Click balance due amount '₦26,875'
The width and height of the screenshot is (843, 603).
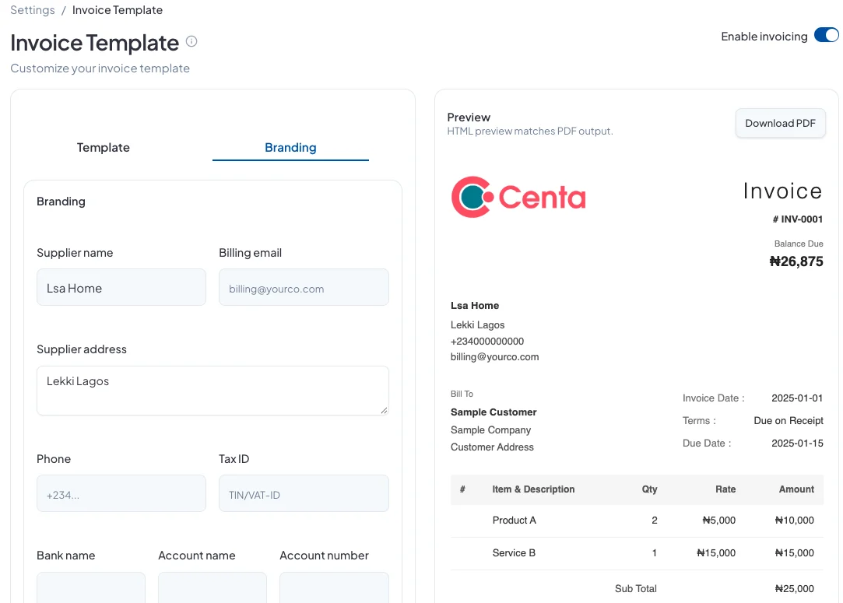click(796, 261)
